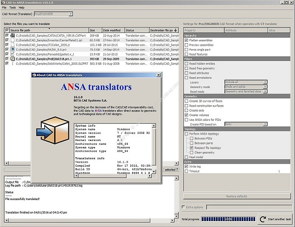Uncheck the Flatten assemblies option
Viewport: 295px width, 227px height.
187,40
